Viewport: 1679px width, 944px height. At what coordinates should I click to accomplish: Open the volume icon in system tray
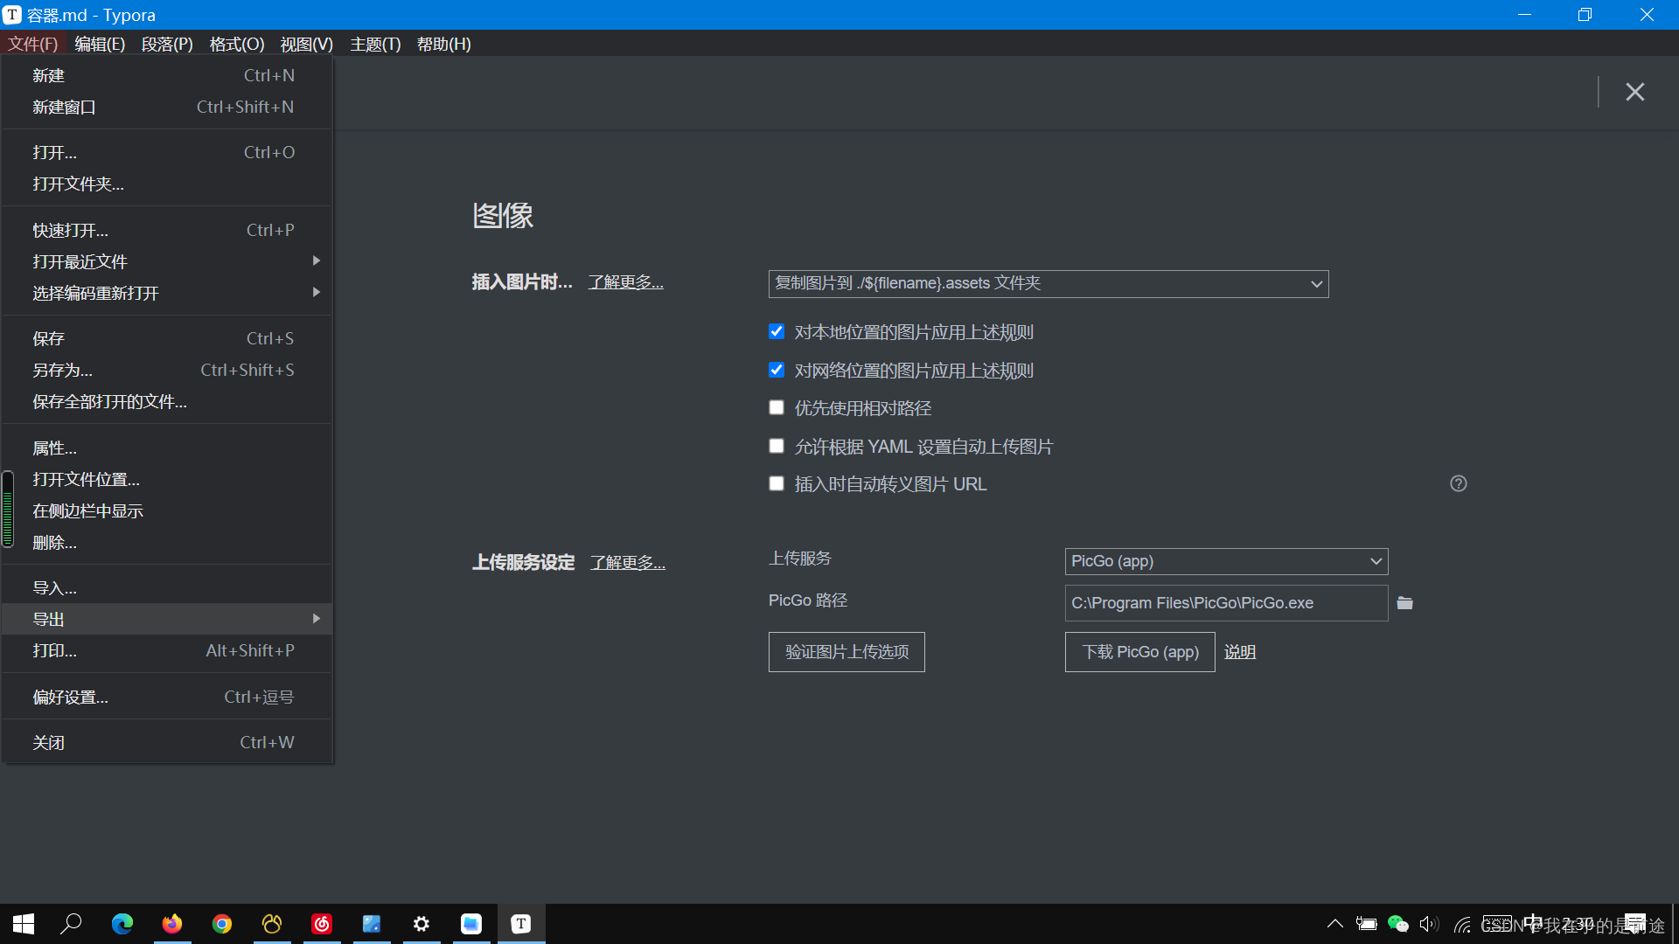coord(1428,924)
